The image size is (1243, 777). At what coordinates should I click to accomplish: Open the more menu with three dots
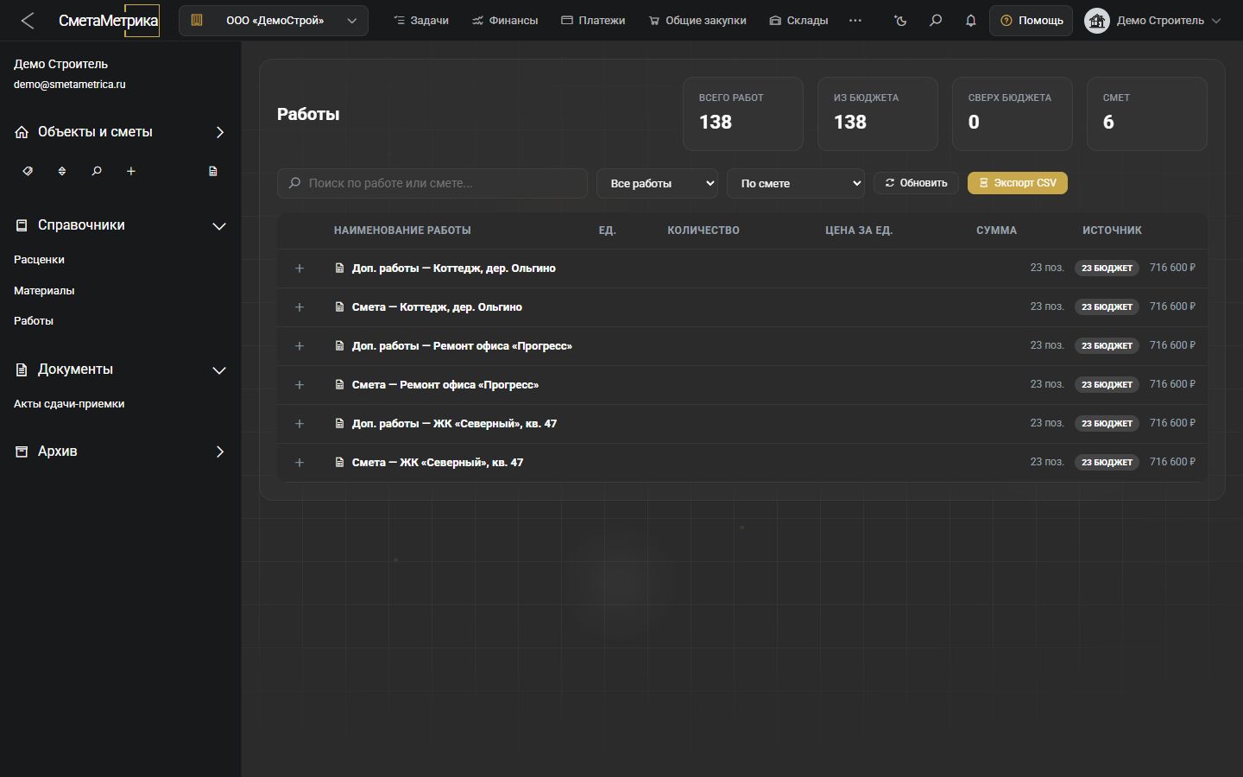(x=855, y=20)
